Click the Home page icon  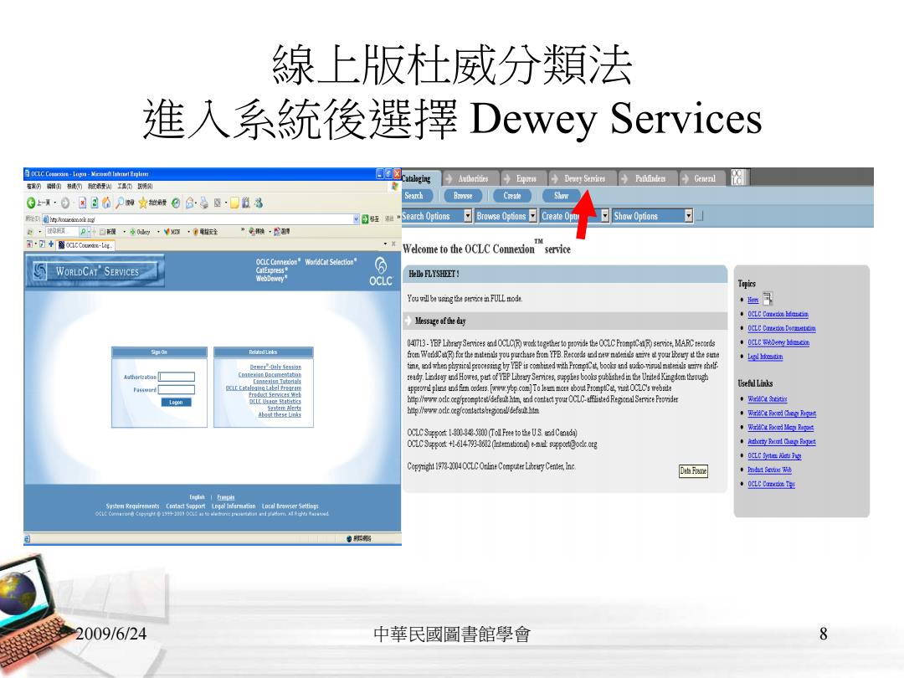(106, 203)
